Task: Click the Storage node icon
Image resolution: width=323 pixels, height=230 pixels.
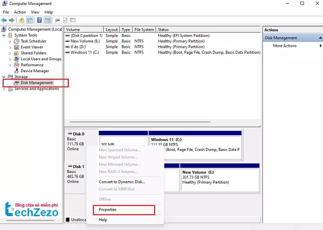Action: click(10, 77)
